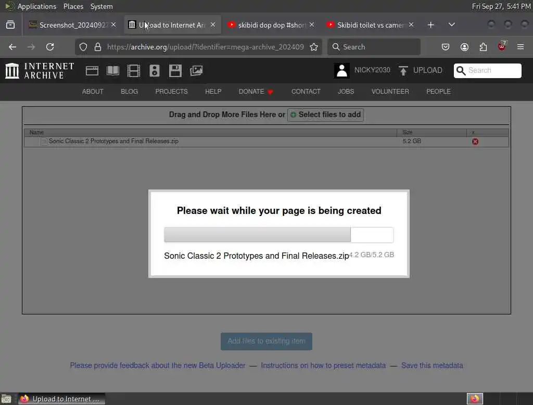
Task: Click the HELP navigation link
Action: 213,92
